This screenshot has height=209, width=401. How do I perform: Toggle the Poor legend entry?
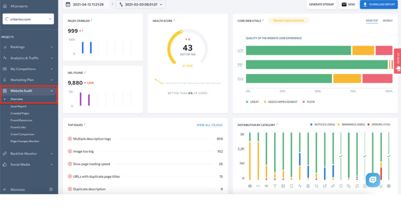coord(308,102)
